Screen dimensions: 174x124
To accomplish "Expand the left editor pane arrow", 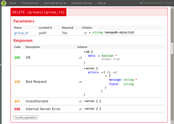I will [1, 65].
